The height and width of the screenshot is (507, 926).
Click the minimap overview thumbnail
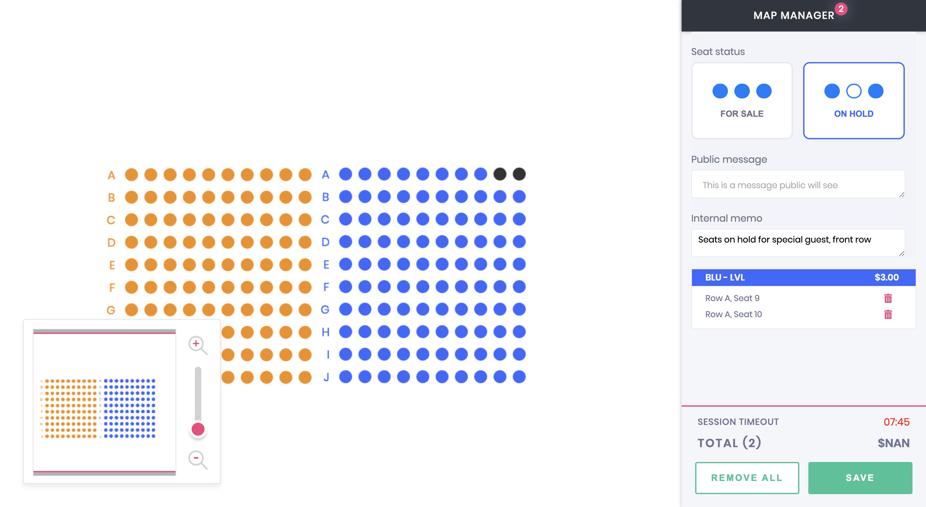pos(104,403)
